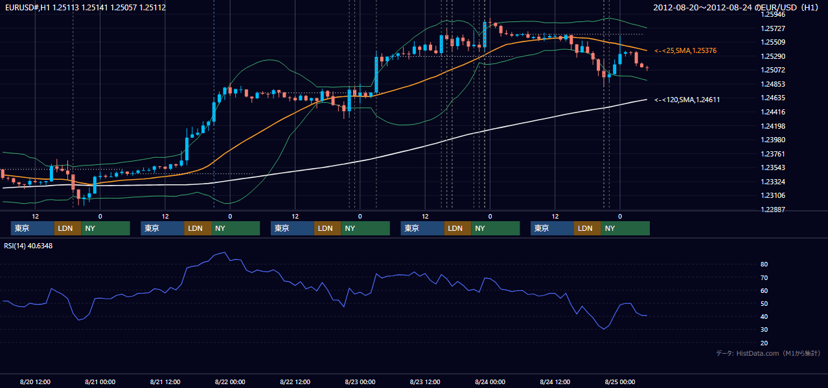Screen dimensions: 828x388
Task: Click price axis value 1.23980
Action: pyautogui.click(x=774, y=140)
